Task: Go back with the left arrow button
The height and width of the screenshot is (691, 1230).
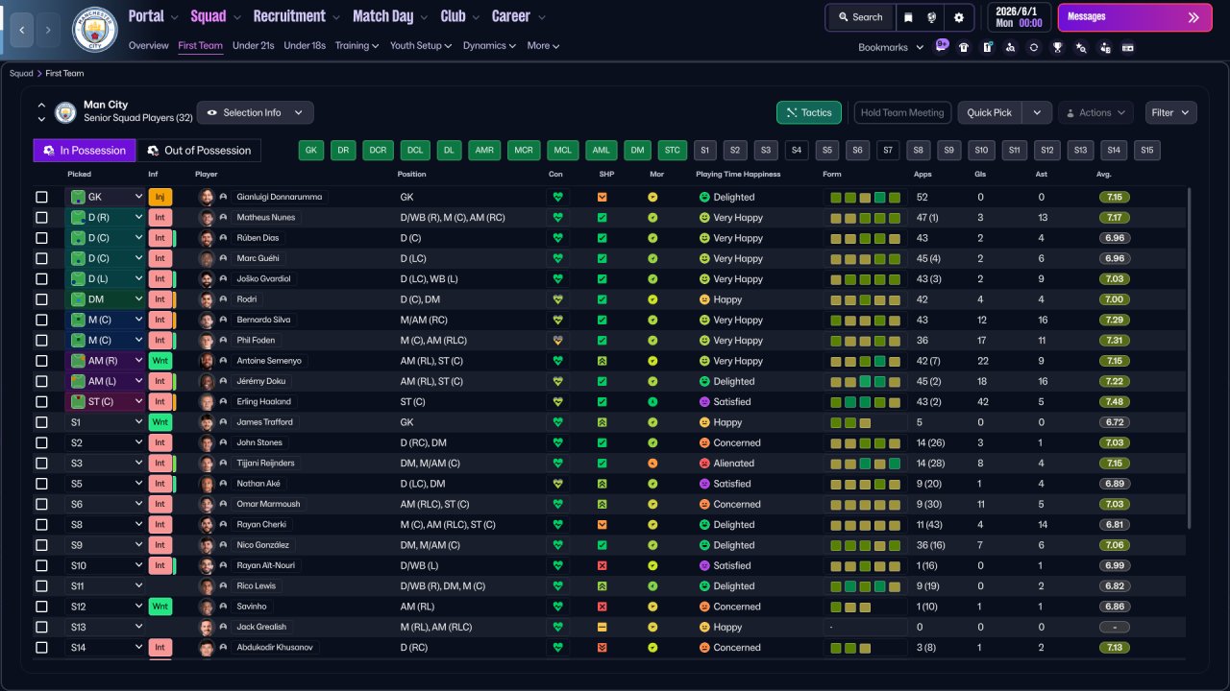Action: pos(21,30)
